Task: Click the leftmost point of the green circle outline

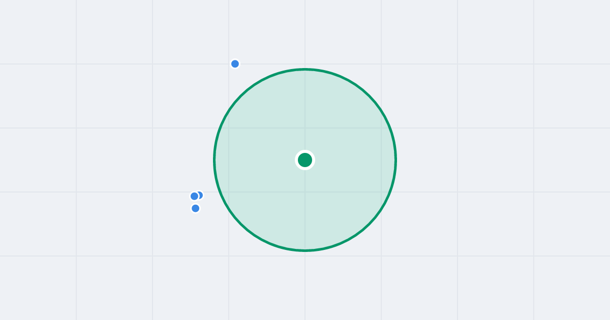Action: pos(215,160)
